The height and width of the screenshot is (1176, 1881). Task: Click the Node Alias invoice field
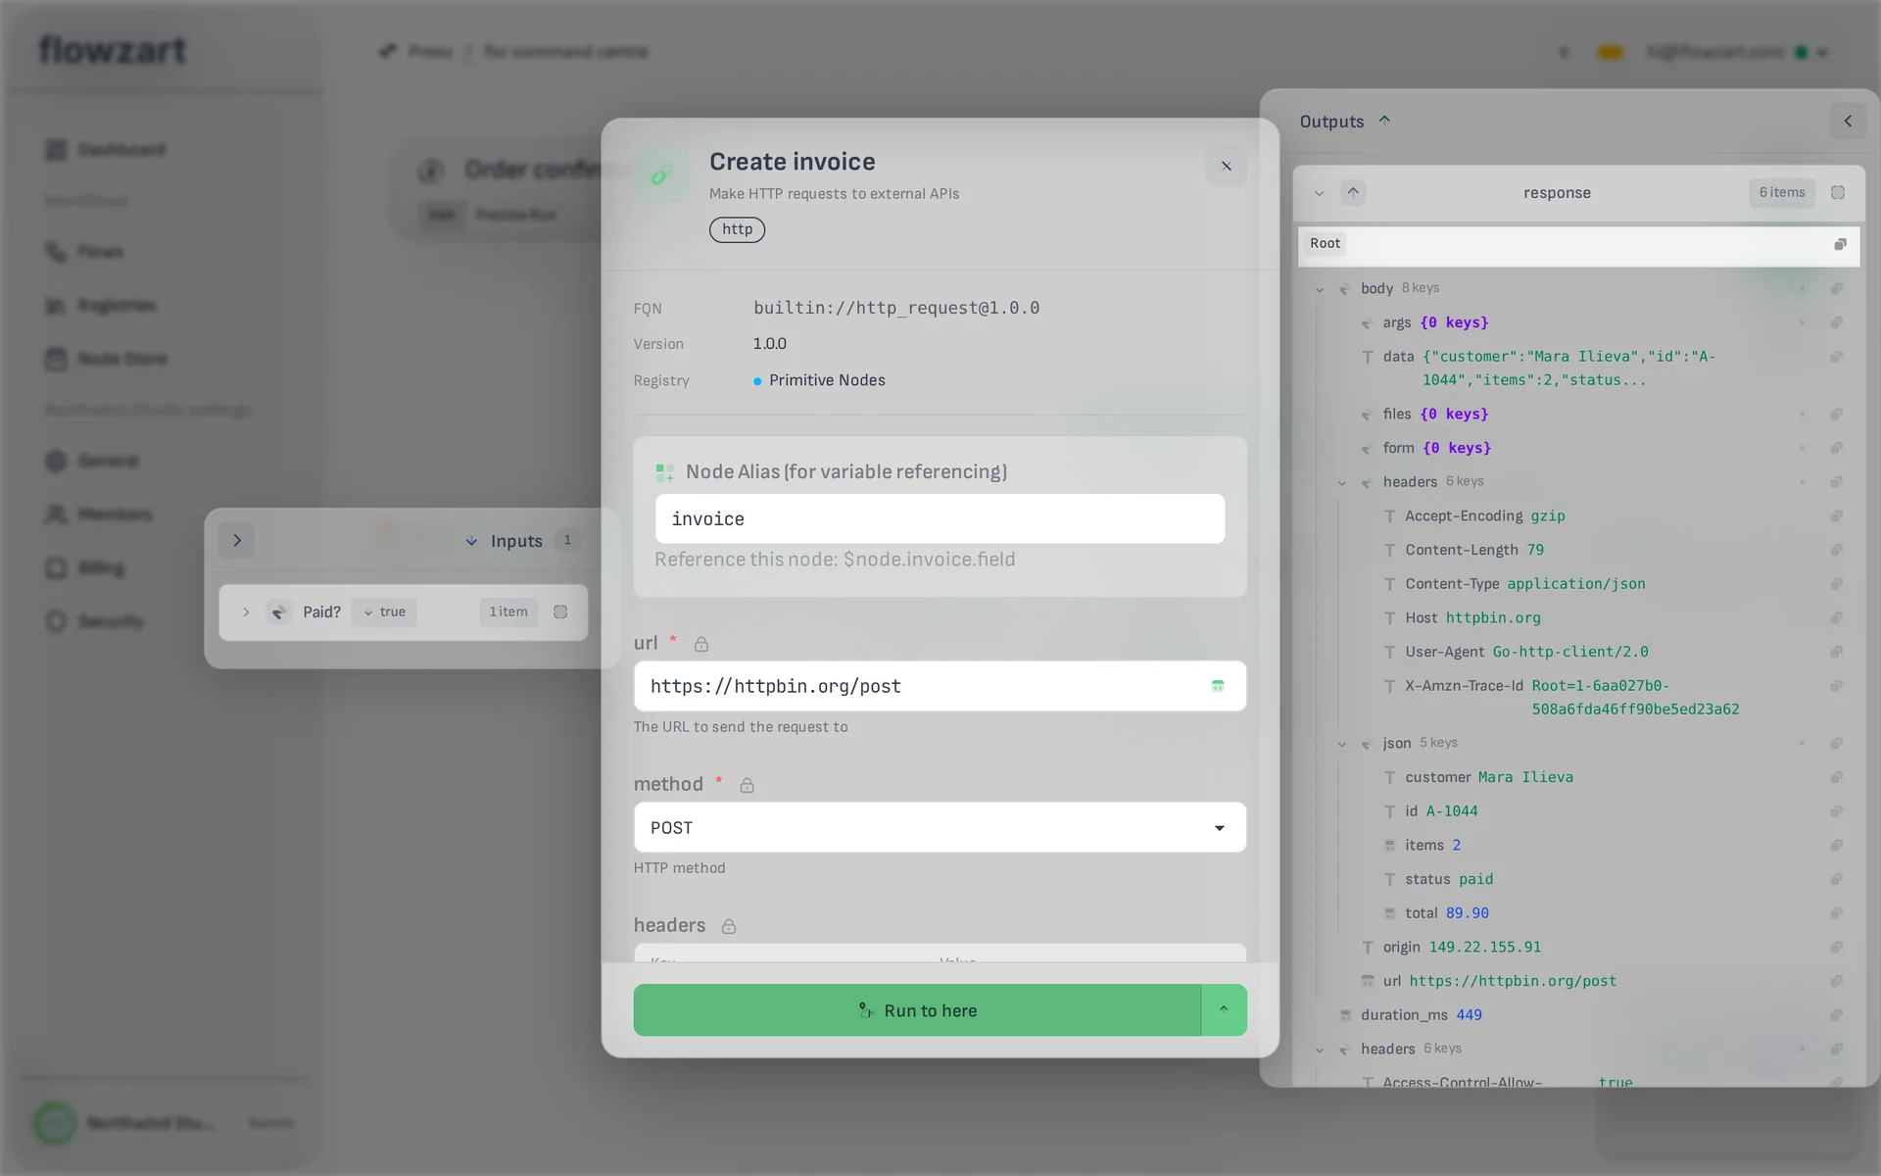(940, 519)
